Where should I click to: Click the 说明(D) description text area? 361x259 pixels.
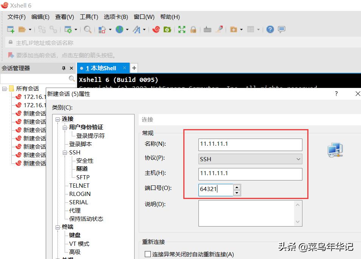pyautogui.click(x=250, y=213)
